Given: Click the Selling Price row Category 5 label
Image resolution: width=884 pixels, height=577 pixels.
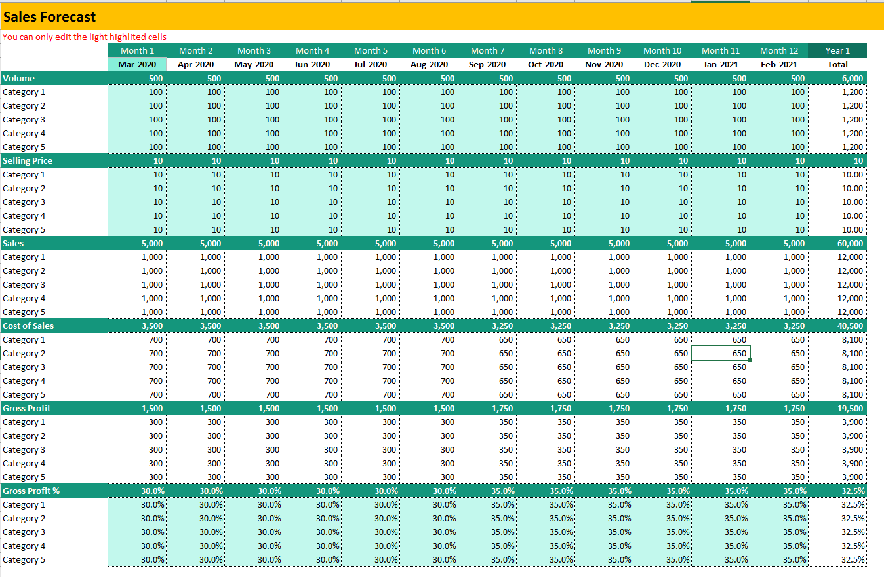Looking at the screenshot, I should tap(54, 229).
